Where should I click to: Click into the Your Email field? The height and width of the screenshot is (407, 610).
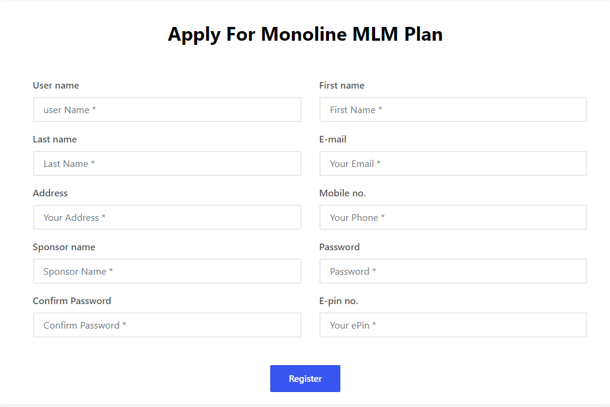click(x=453, y=164)
